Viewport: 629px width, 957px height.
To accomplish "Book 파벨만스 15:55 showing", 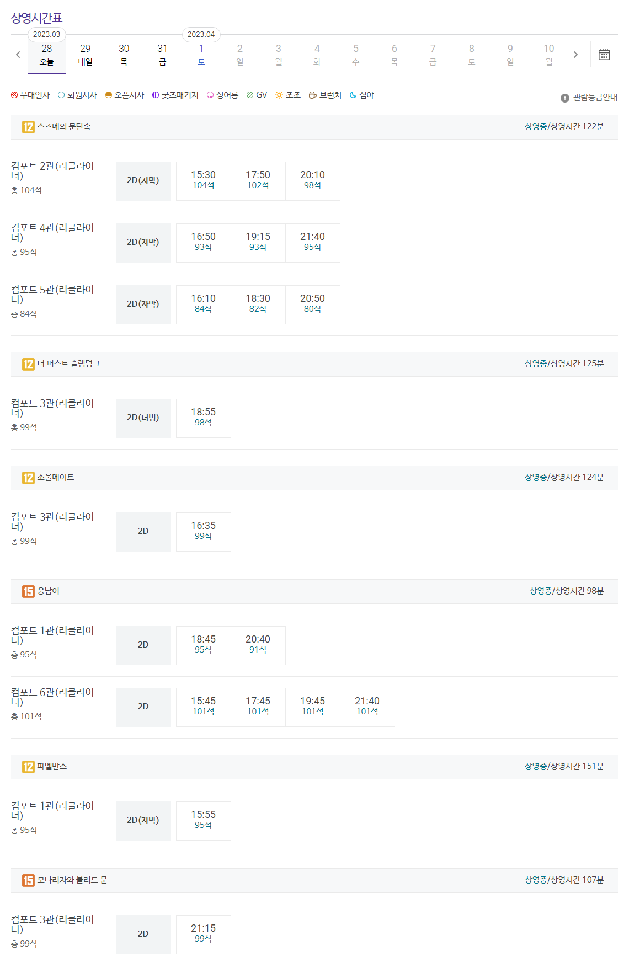I will [203, 821].
